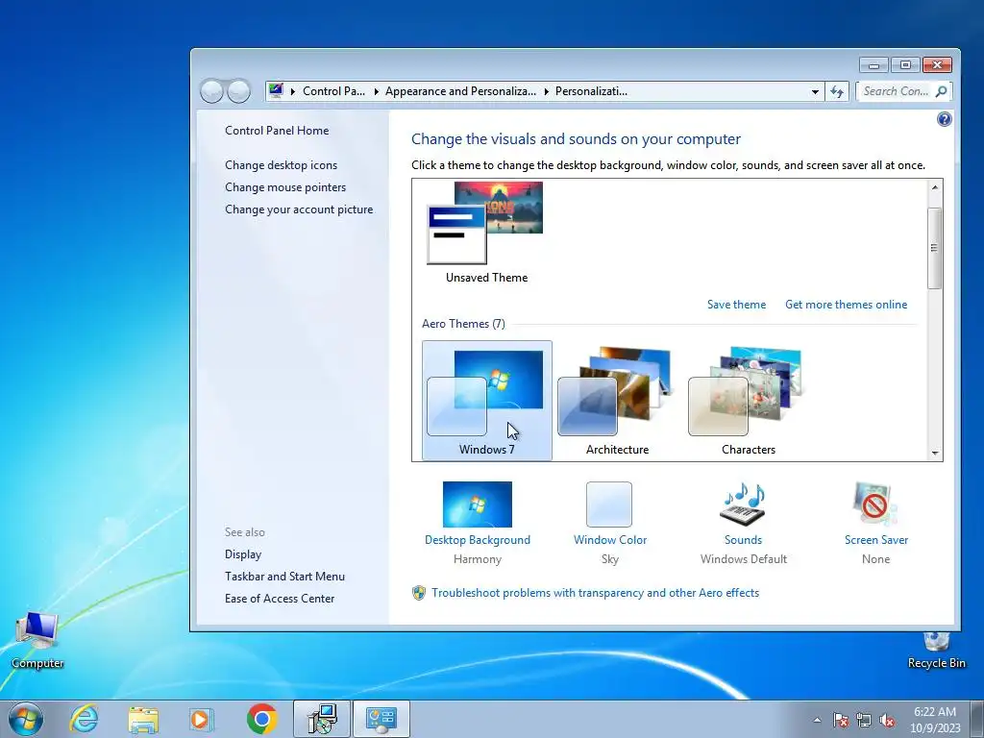Click the network tray icon
Image resolution: width=984 pixels, height=738 pixels.
864,720
